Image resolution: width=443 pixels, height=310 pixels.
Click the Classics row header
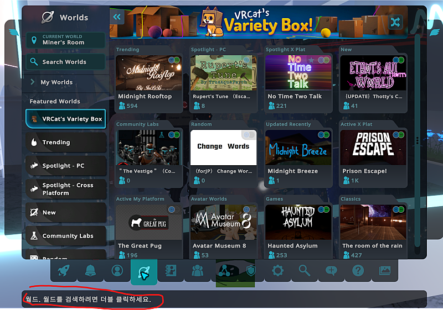[351, 199]
